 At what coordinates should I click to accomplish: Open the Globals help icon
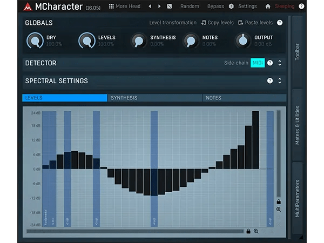pos(280,23)
